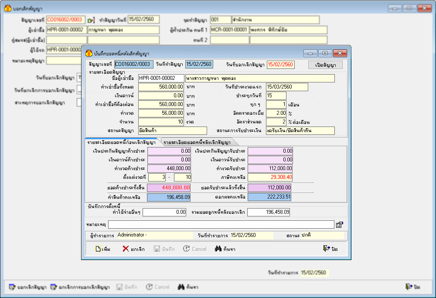Click the red วันที่บอกเลิกสัญญา date field
Image resolution: width=436 pixels, height=298 pixels.
click(280, 65)
